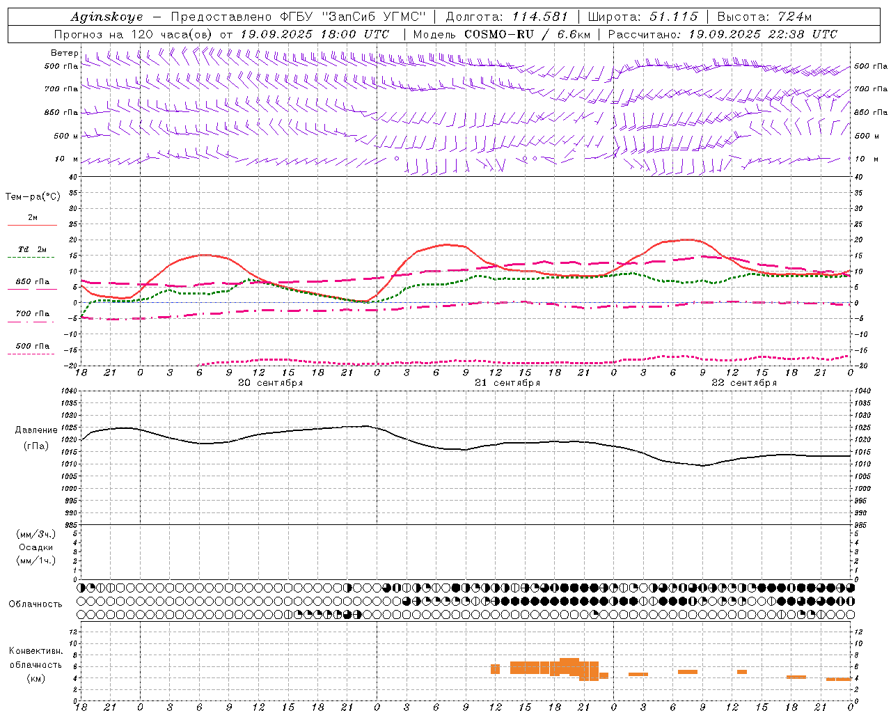Click the Прогноз на 120 часа(ов) text
891x713 pixels.
pos(134,34)
